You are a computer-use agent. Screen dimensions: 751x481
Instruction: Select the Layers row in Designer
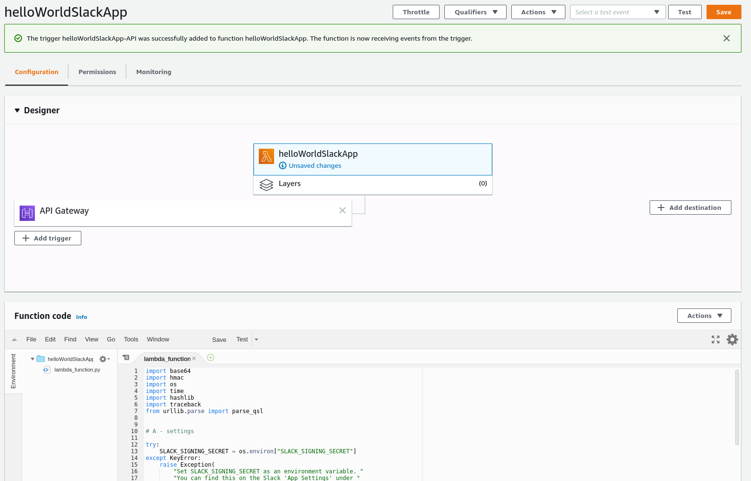click(373, 185)
